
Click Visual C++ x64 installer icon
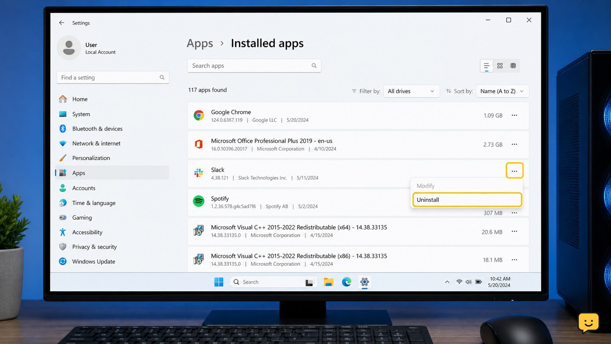[x=199, y=230]
